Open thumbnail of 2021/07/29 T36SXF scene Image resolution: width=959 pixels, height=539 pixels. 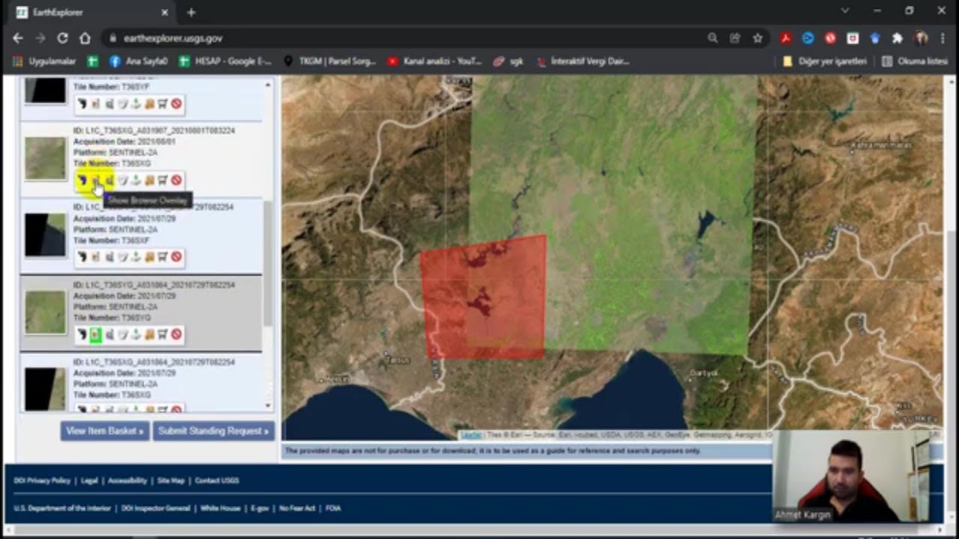tap(45, 235)
